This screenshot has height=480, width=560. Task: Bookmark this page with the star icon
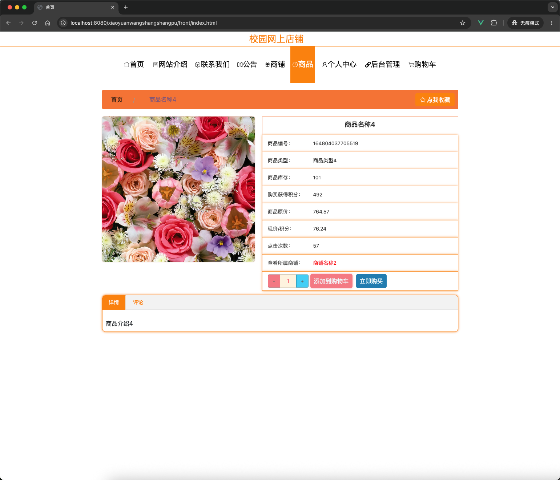[x=463, y=23]
